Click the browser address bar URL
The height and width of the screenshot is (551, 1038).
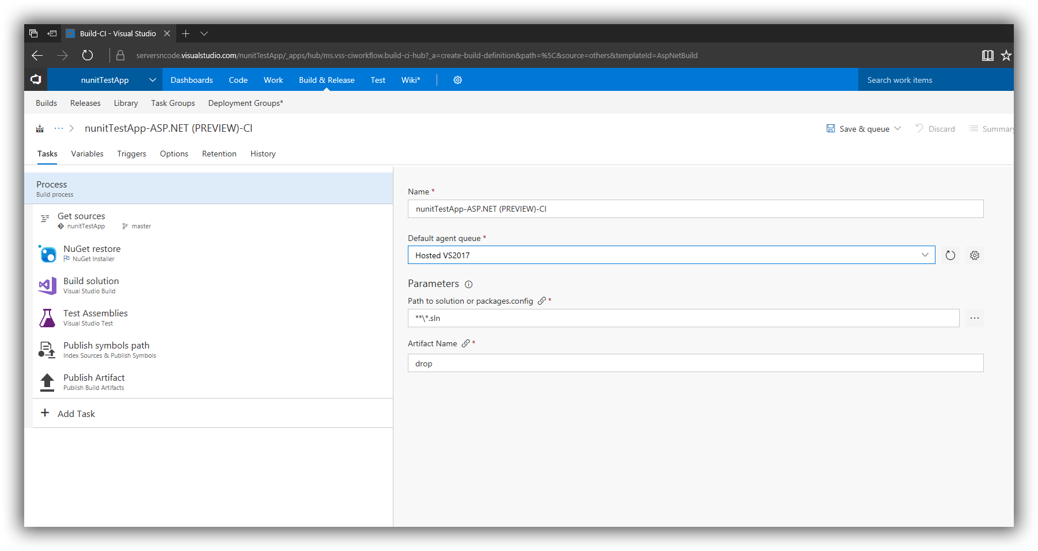click(417, 55)
